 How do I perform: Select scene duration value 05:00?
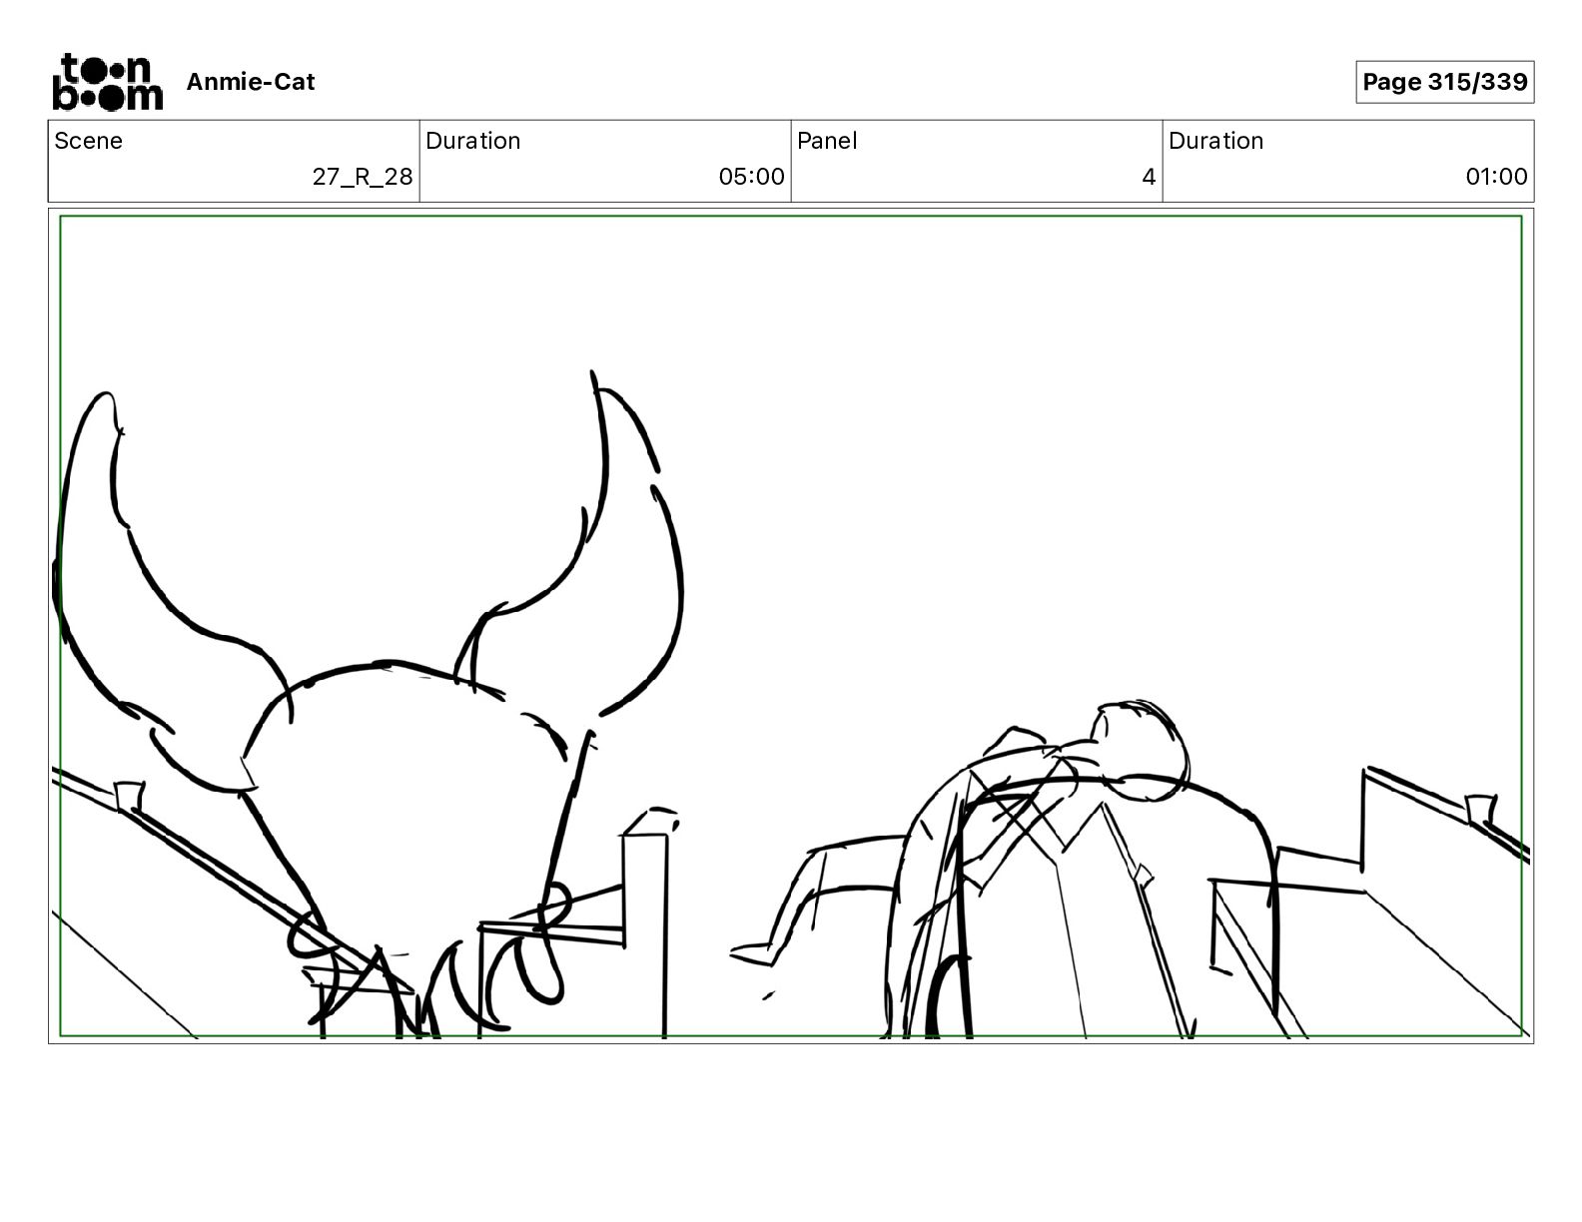click(752, 177)
